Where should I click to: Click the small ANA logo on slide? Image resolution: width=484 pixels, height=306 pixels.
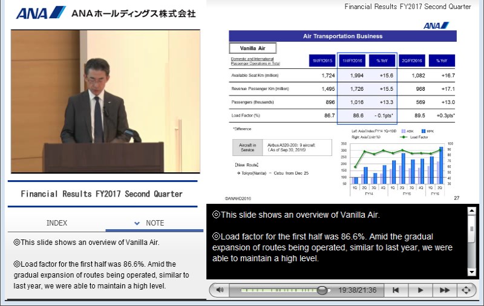pyautogui.click(x=436, y=25)
